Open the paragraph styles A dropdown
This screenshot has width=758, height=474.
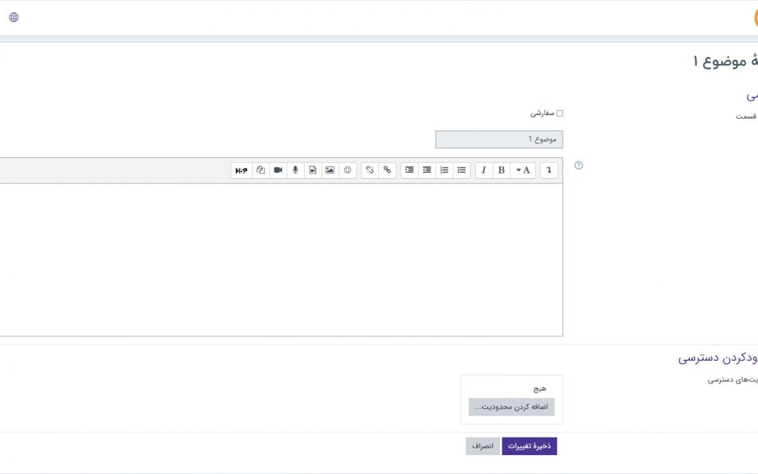coord(524,170)
